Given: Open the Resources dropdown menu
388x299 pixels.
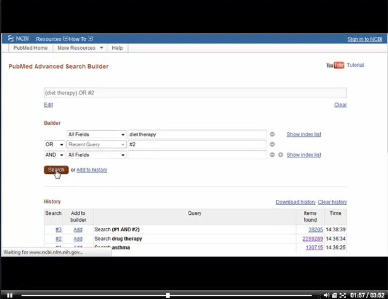Looking at the screenshot, I should point(52,39).
